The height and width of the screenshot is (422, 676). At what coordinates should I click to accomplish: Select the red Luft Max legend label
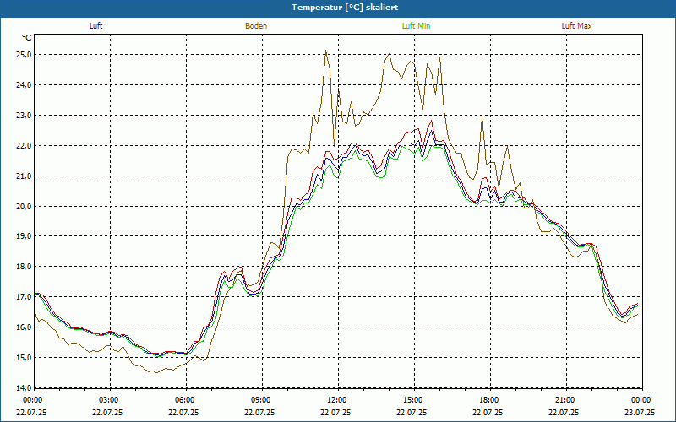576,26
